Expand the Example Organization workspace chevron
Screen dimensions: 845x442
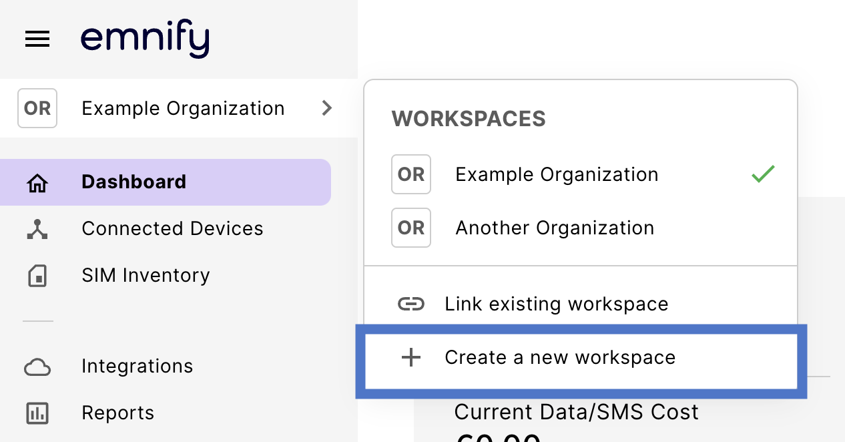(x=326, y=108)
